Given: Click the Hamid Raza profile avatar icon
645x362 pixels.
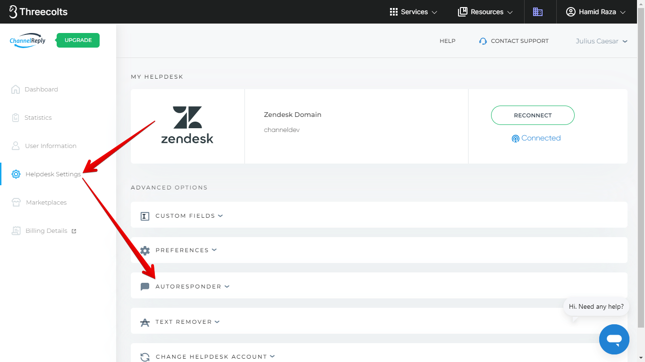Looking at the screenshot, I should pos(571,12).
